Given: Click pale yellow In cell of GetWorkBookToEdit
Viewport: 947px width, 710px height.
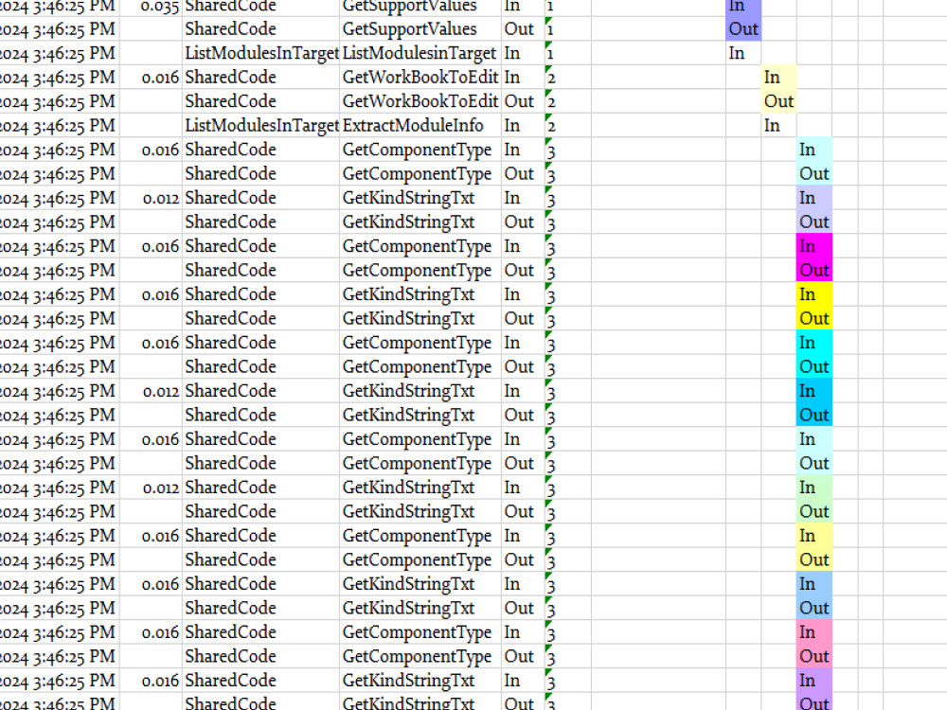Looking at the screenshot, I should click(x=779, y=78).
